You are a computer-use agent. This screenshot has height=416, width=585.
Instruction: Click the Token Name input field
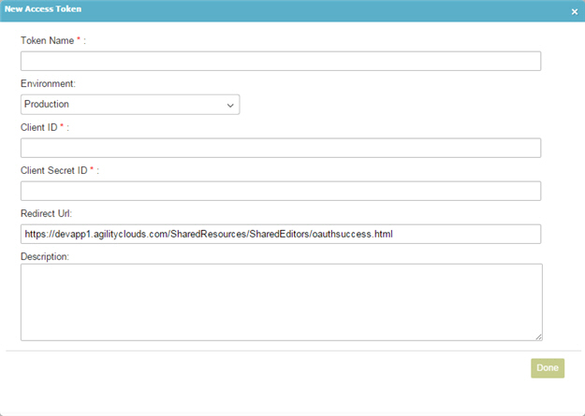click(x=281, y=61)
